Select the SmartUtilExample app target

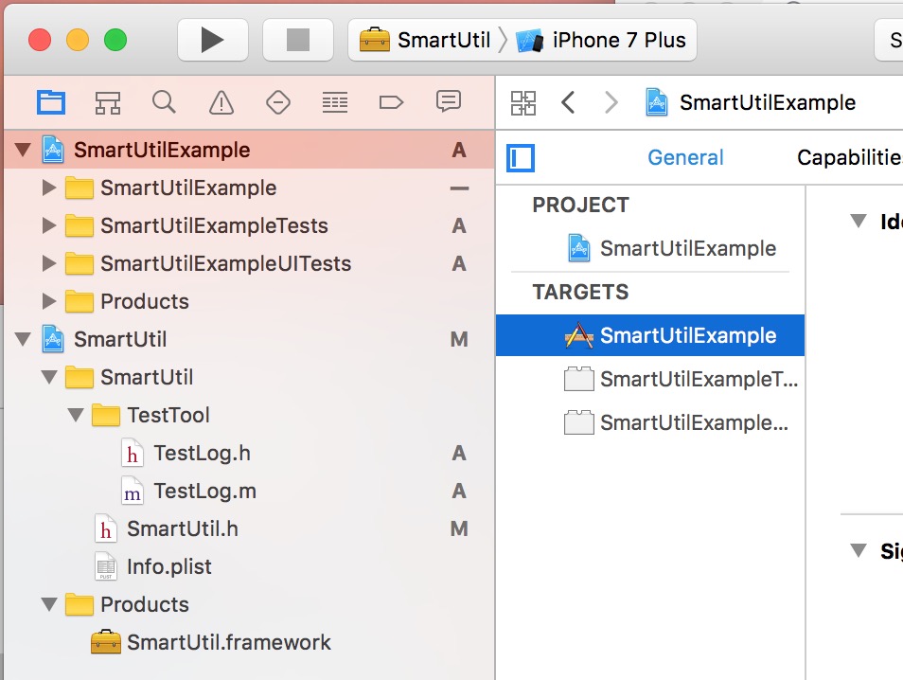click(x=650, y=335)
